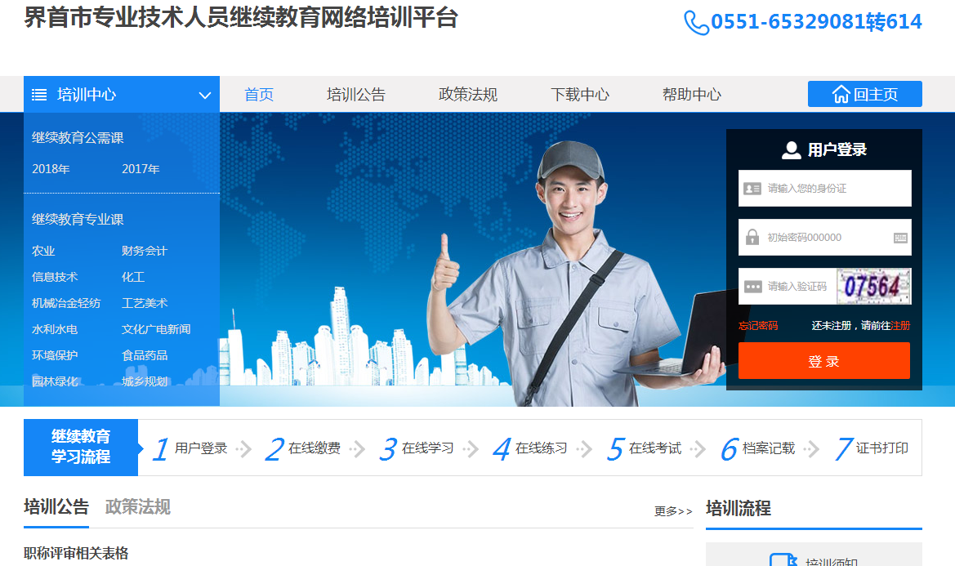Viewport: 955px width, 566px height.
Task: Click the captcha image 07564 to refresh
Action: 872,287
